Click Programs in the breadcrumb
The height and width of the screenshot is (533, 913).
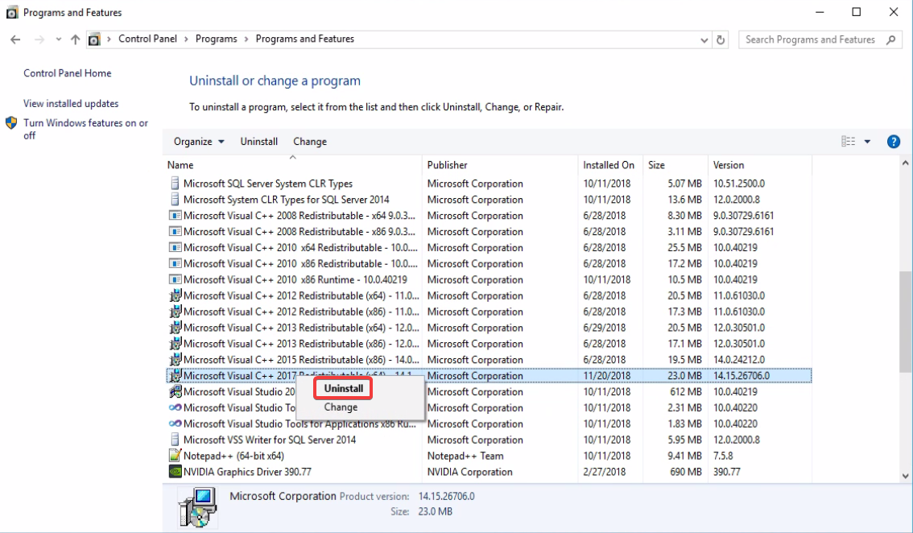216,39
